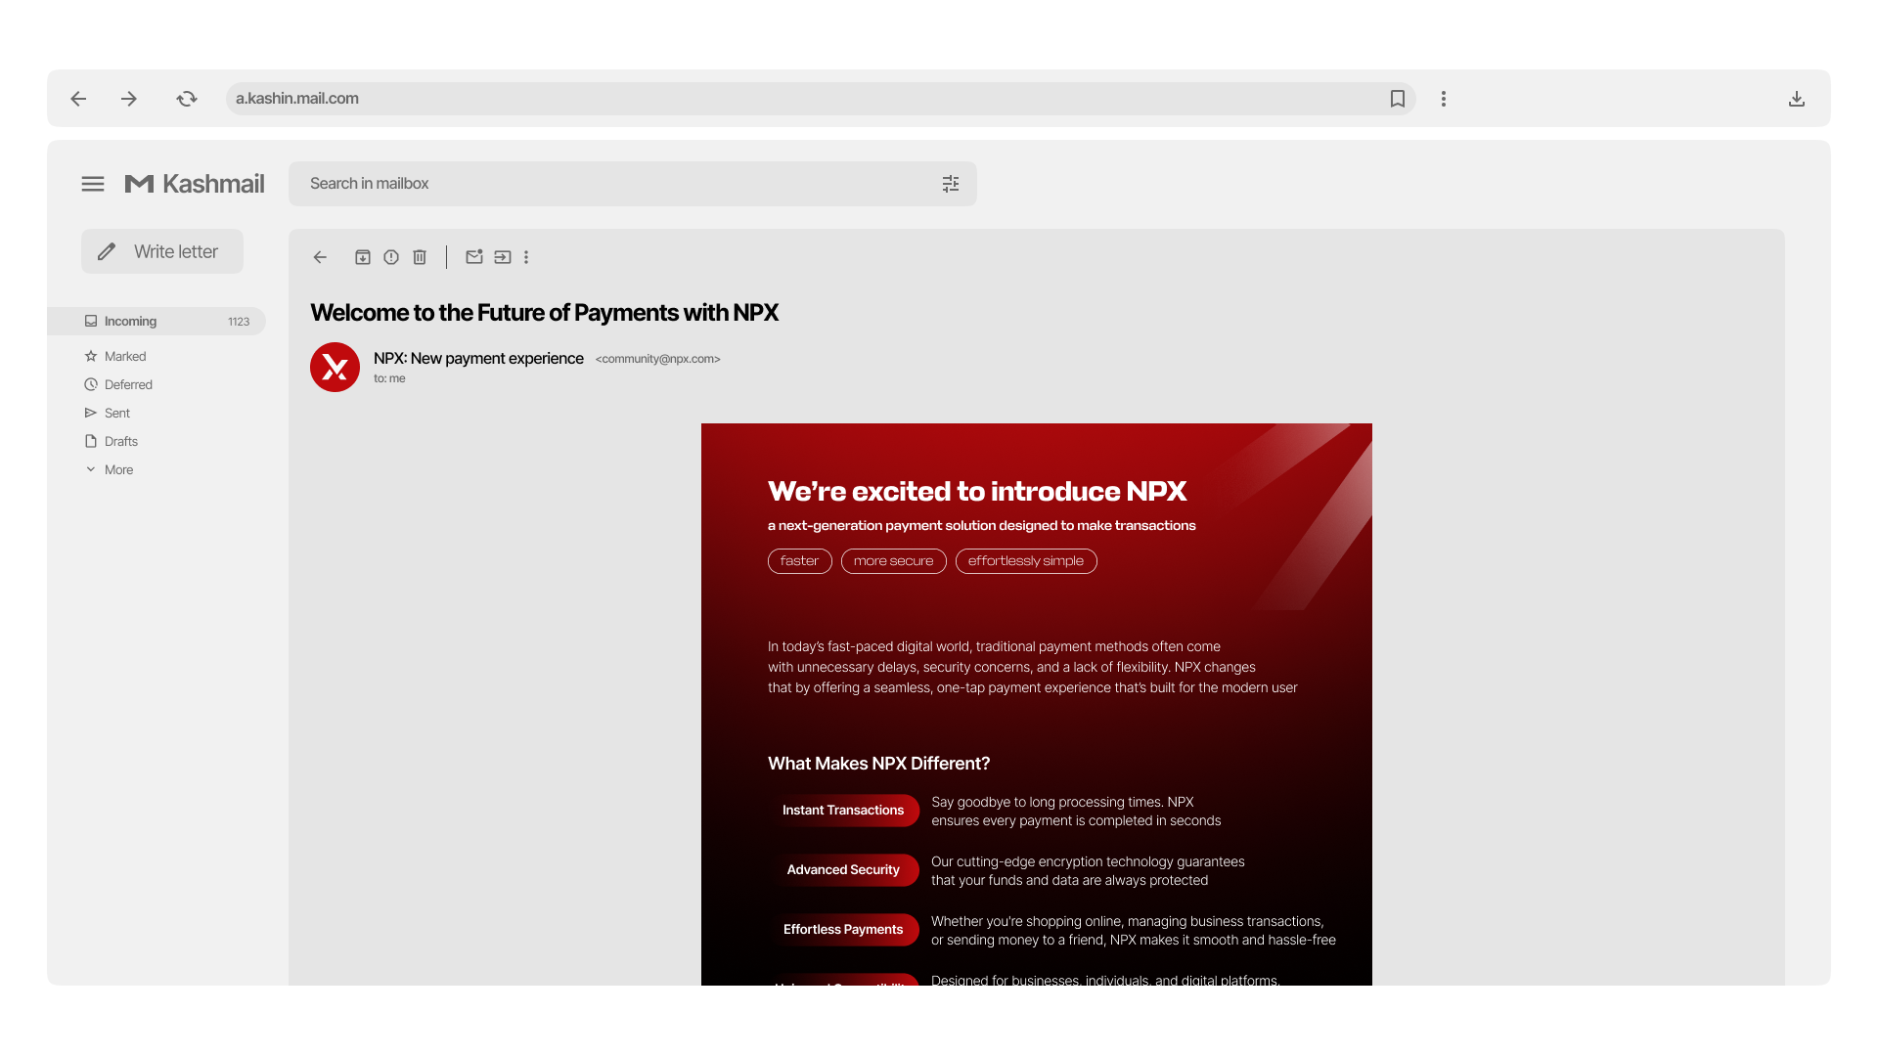Open the Deferred folder

tap(127, 384)
